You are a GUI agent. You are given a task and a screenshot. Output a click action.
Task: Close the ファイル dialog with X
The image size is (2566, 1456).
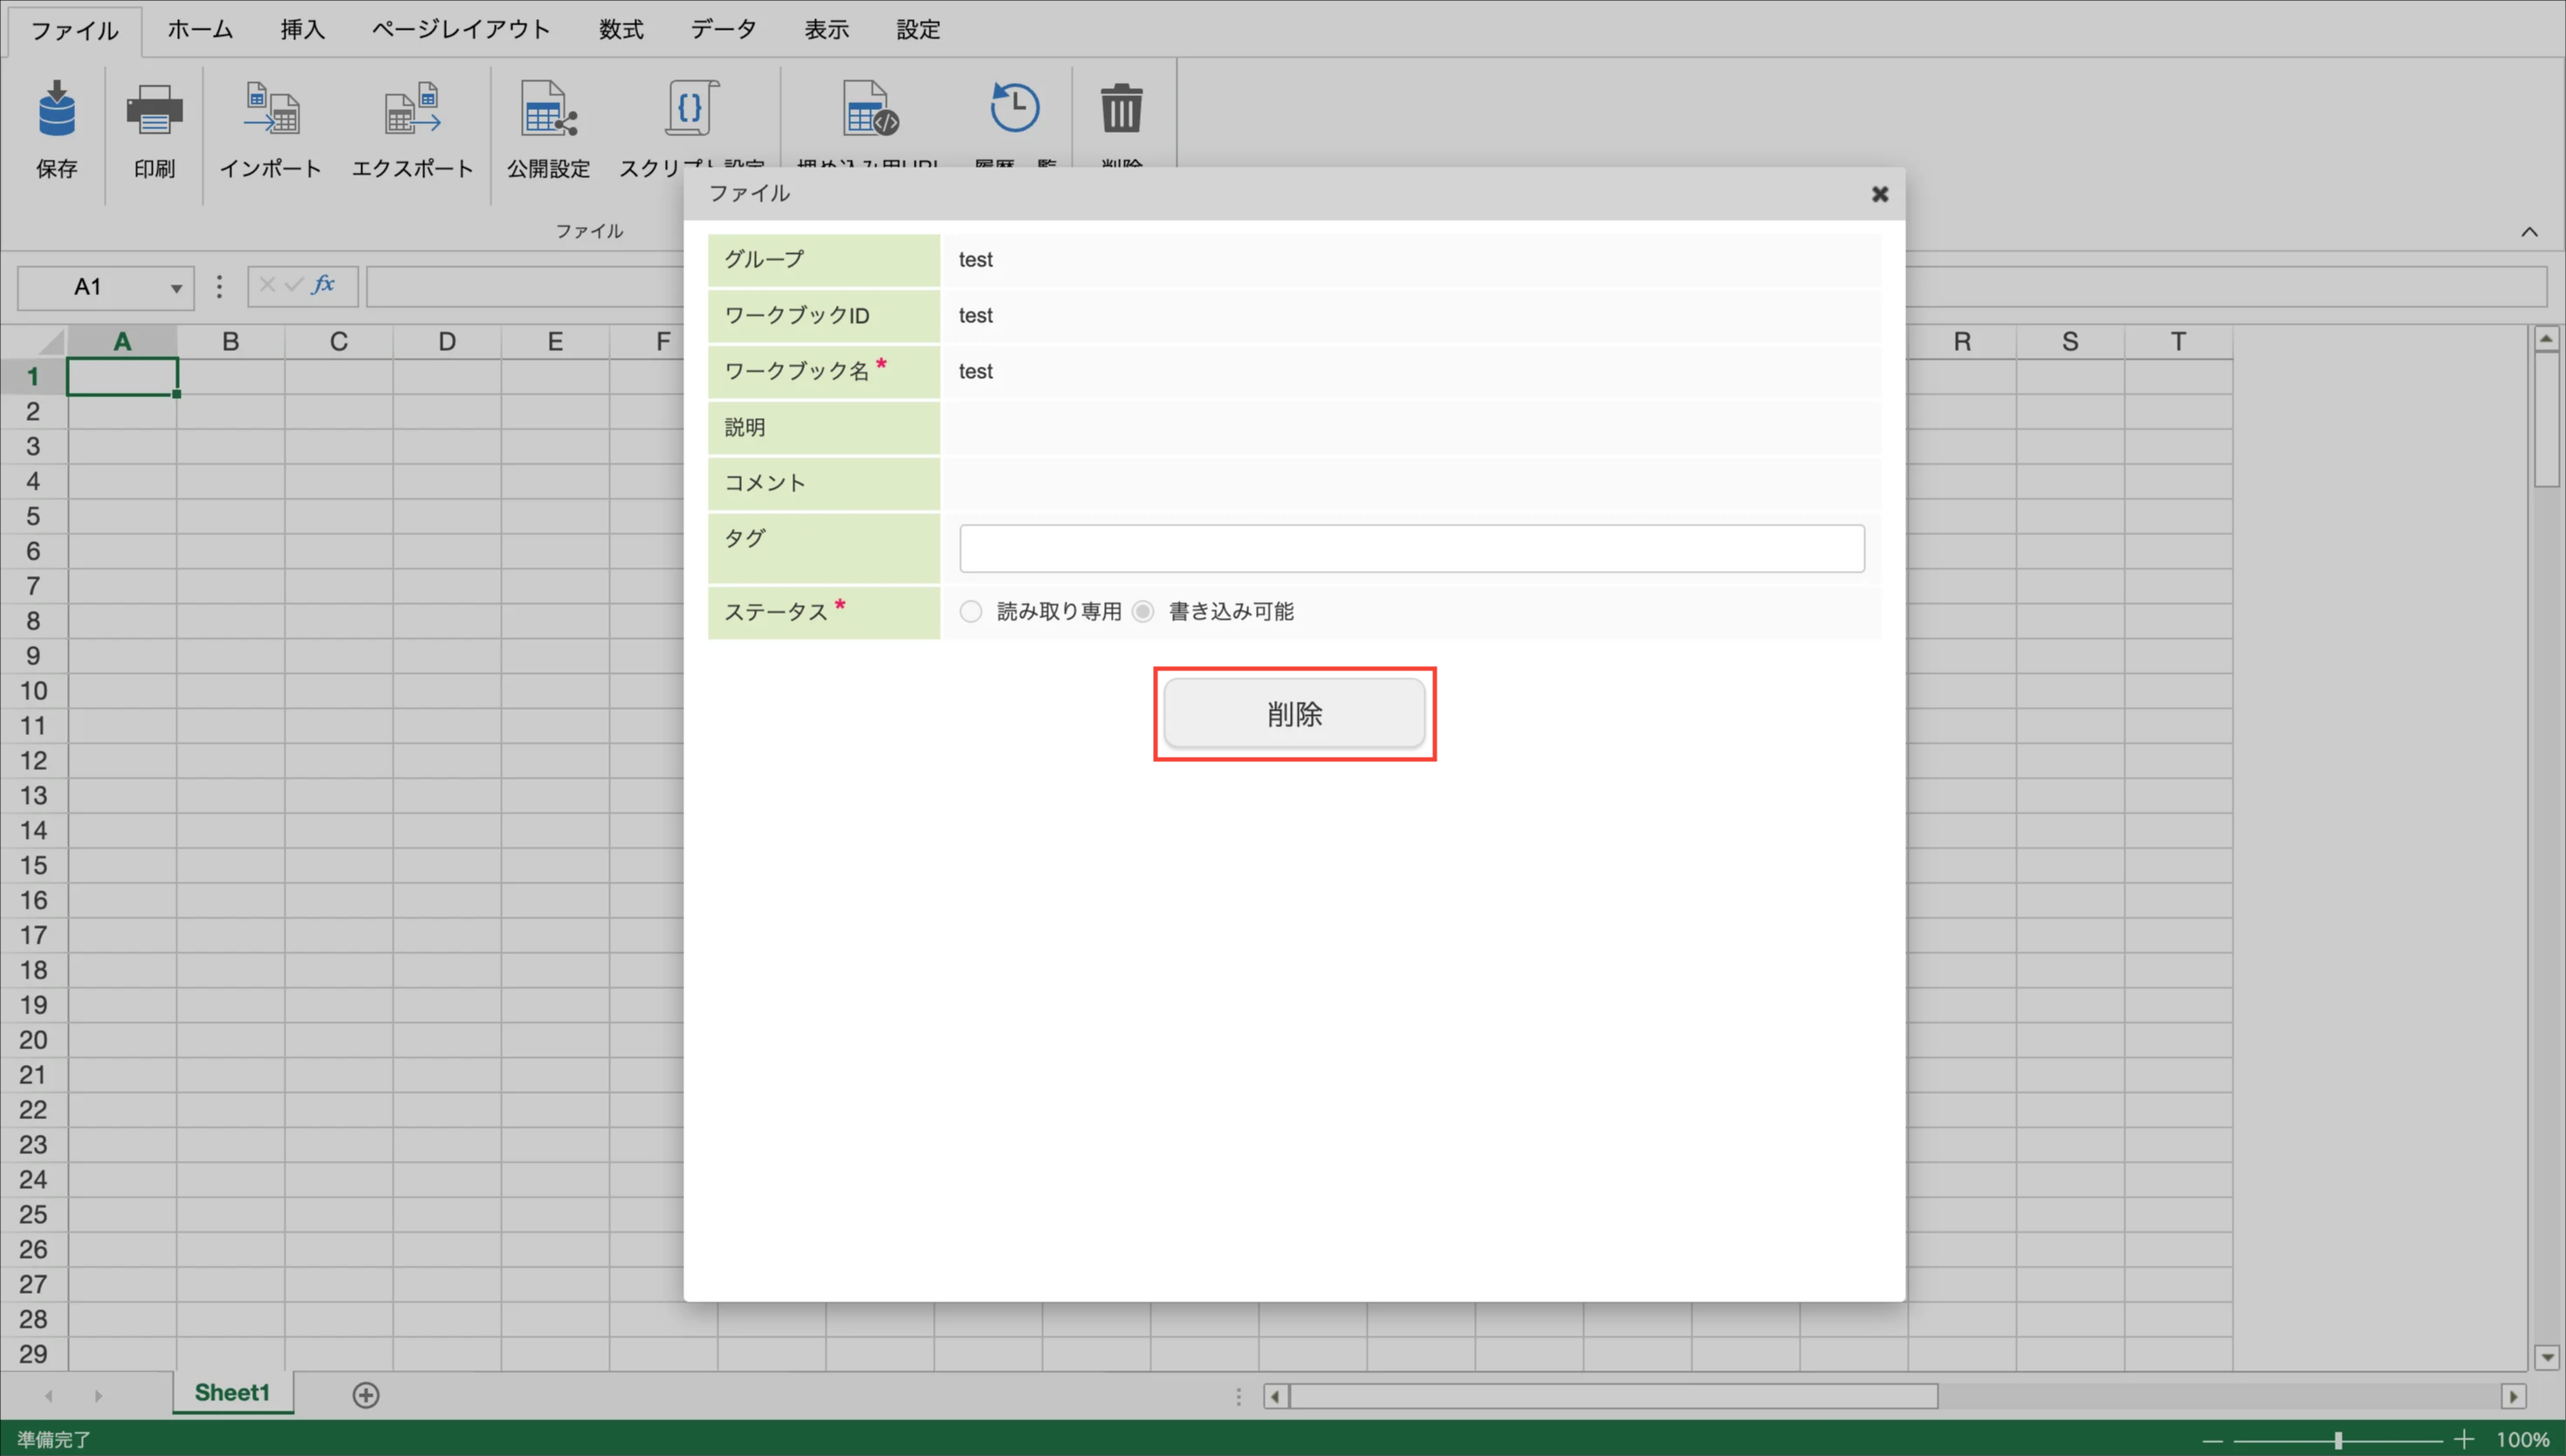coord(1879,194)
